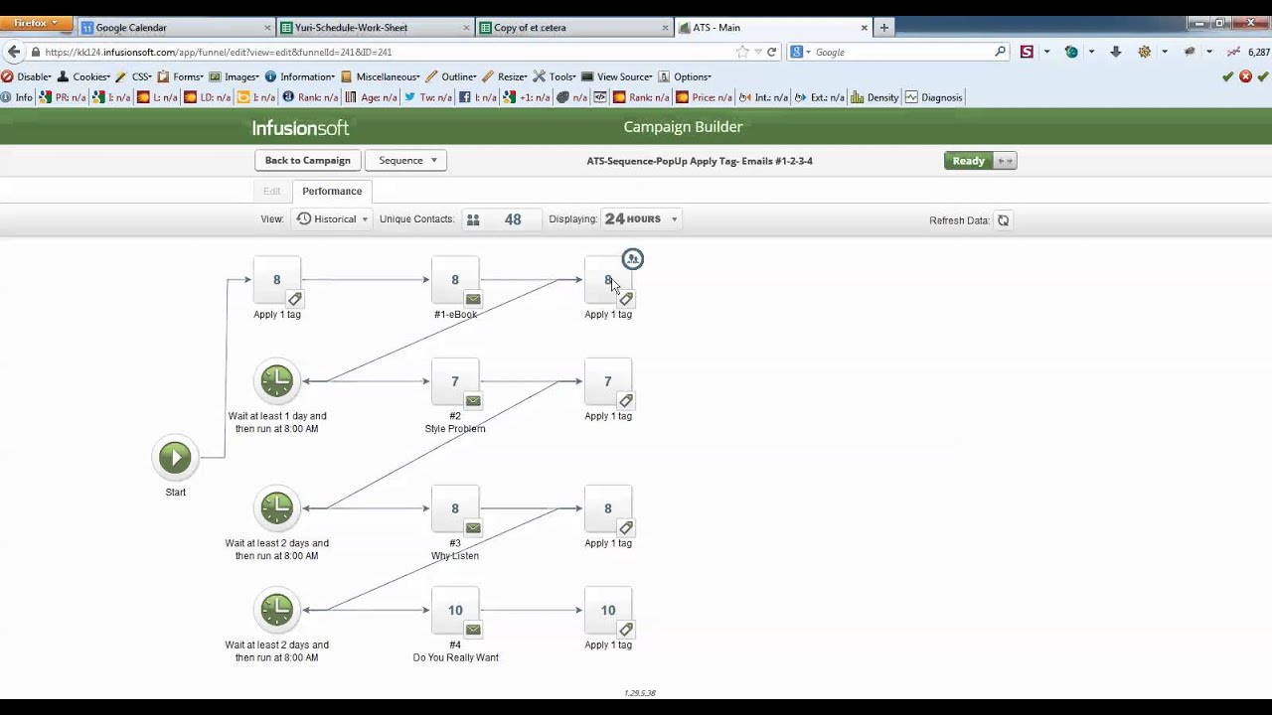Open the Firefox menu button
1272x715 pixels.
(36, 23)
